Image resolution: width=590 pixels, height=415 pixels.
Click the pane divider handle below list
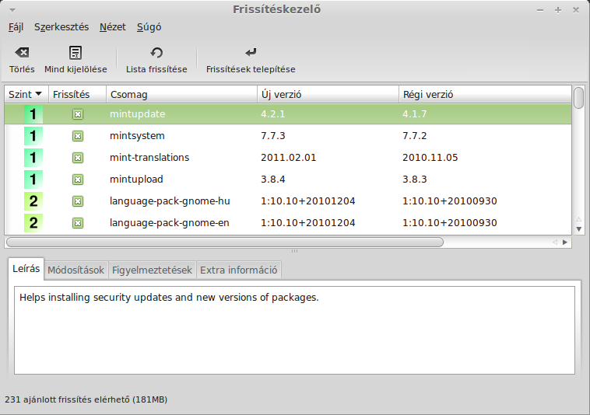pyautogui.click(x=295, y=251)
